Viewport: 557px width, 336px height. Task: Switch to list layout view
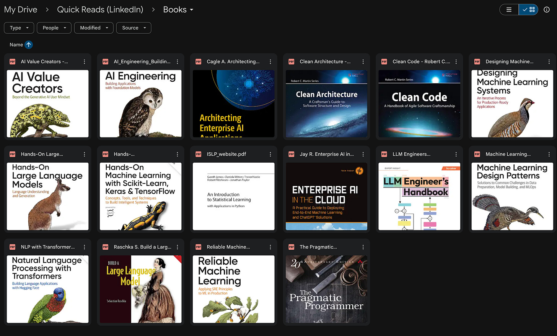pos(509,10)
